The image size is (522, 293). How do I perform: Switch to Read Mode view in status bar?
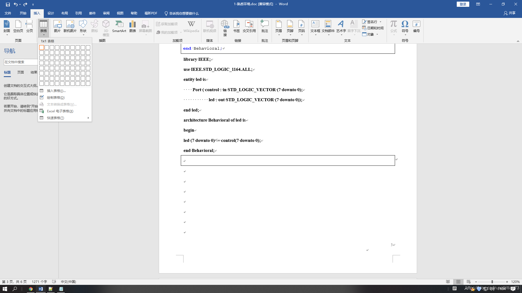[448, 282]
